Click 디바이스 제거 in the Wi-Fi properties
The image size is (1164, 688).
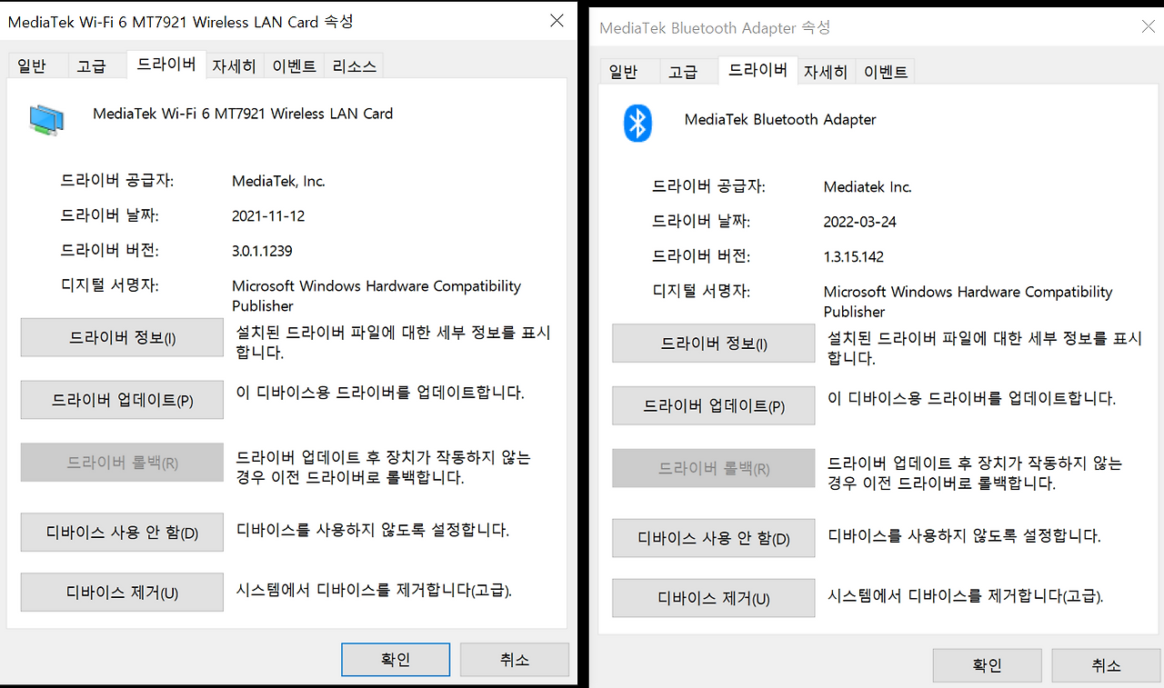(x=121, y=592)
